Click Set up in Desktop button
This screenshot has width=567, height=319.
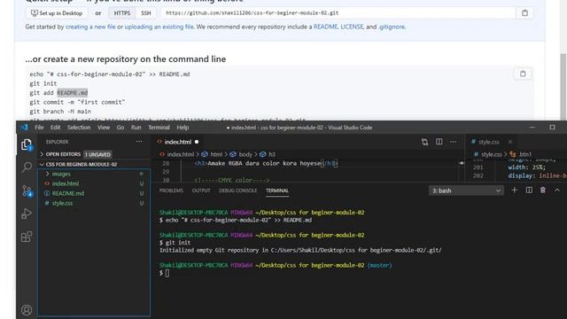coord(57,13)
